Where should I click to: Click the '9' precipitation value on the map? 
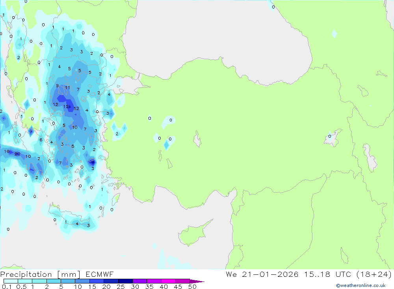coord(57,86)
